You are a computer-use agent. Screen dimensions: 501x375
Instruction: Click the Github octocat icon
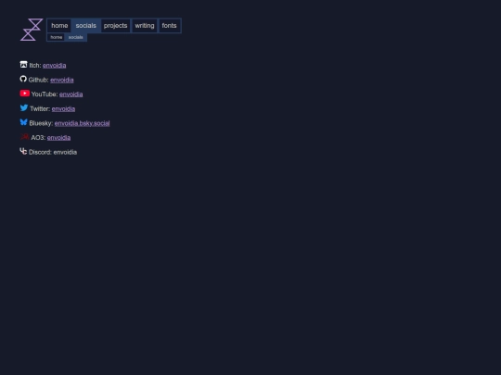[x=23, y=79]
